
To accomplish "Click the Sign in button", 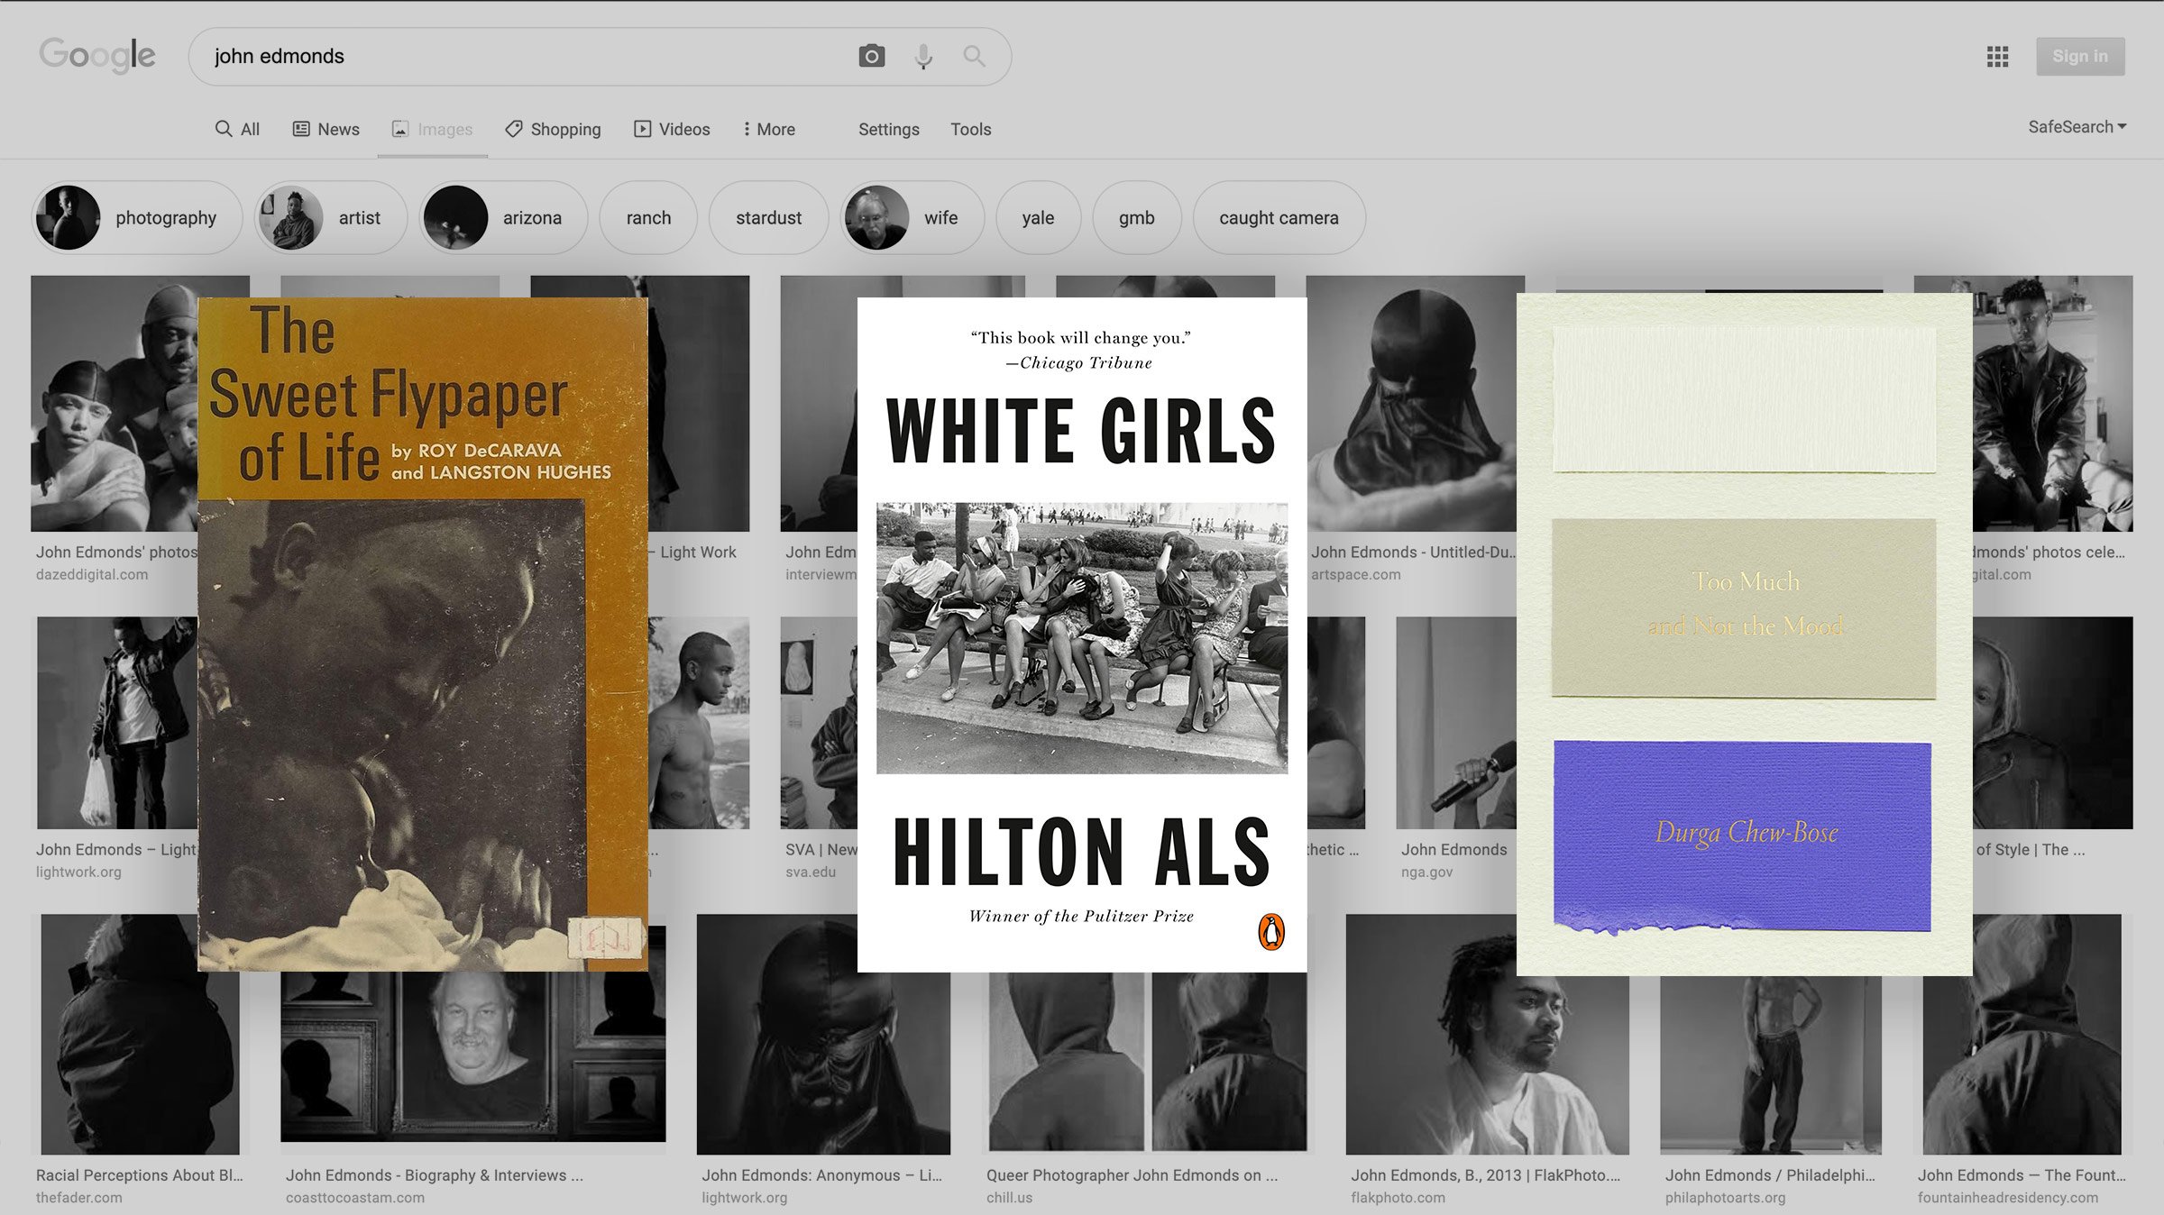I will point(2080,56).
